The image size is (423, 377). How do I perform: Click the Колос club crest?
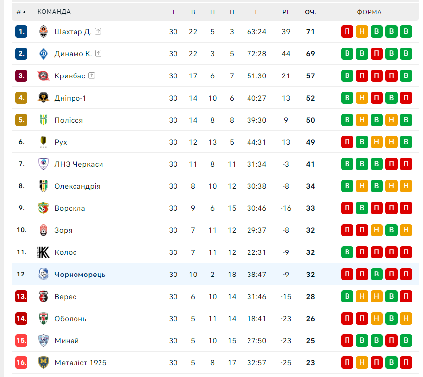click(43, 252)
